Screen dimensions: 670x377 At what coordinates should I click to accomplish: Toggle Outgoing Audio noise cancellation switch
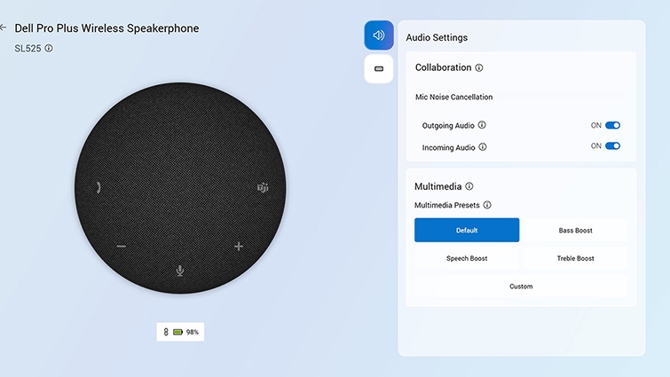point(612,125)
